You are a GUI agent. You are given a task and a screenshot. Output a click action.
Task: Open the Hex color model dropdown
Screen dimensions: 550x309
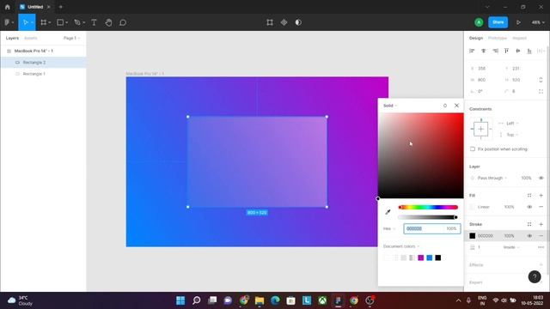click(389, 229)
